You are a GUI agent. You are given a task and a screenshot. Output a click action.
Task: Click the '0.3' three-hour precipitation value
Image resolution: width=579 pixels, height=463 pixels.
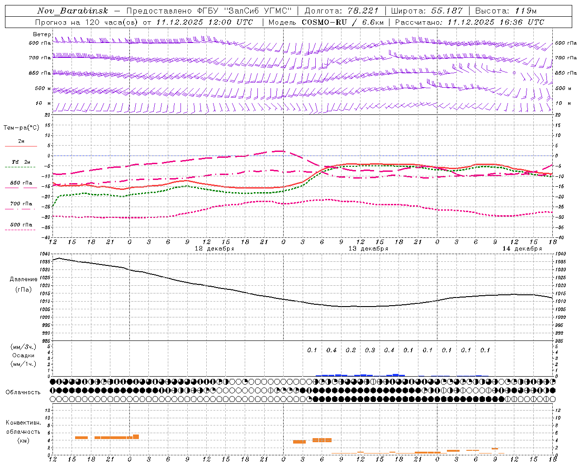coord(370,350)
